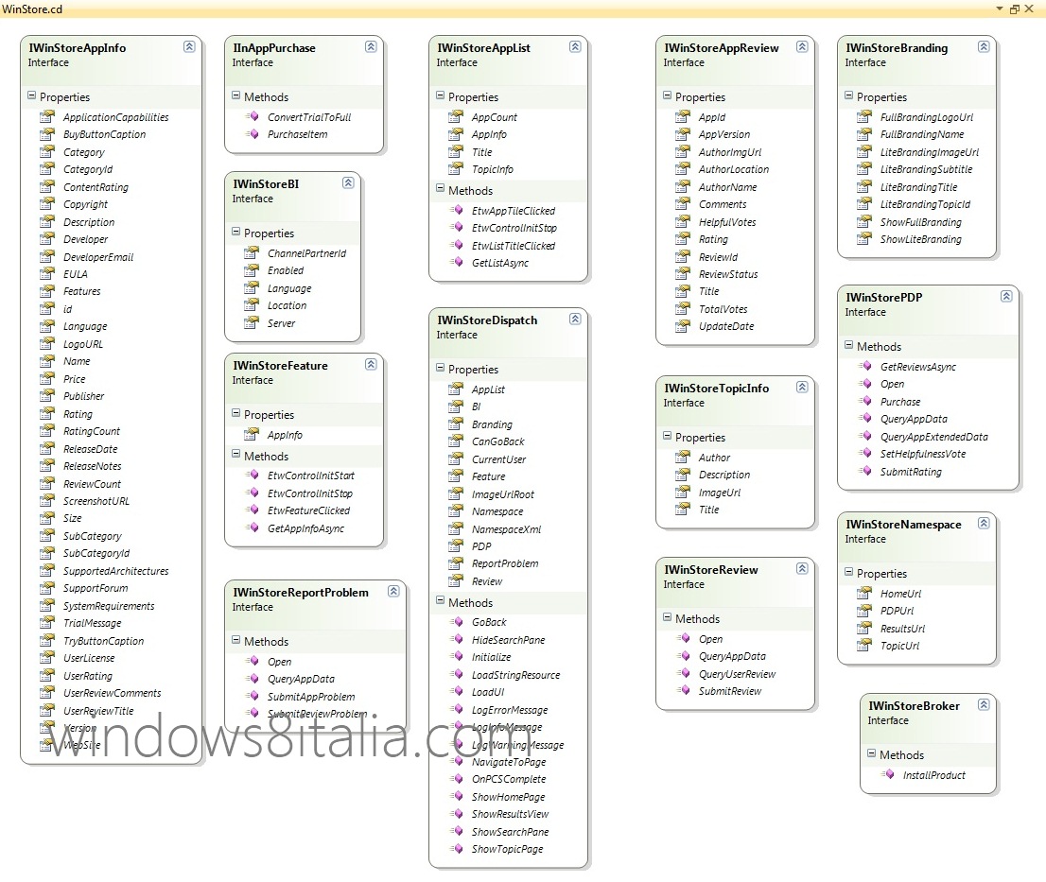The width and height of the screenshot is (1046, 882).
Task: Collapse IWinStoreFeature interface chevron
Action: 371,364
